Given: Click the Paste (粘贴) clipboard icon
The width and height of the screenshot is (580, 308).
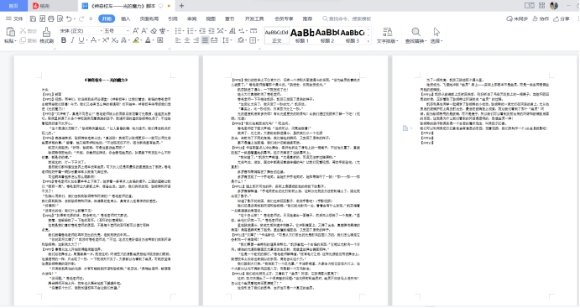Looking at the screenshot, I should coord(10,32).
